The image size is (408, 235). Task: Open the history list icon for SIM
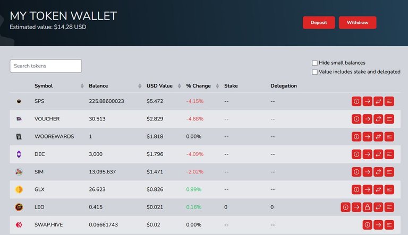tap(389, 172)
